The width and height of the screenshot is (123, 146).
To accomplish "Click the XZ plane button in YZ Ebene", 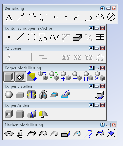I will 77,57.
